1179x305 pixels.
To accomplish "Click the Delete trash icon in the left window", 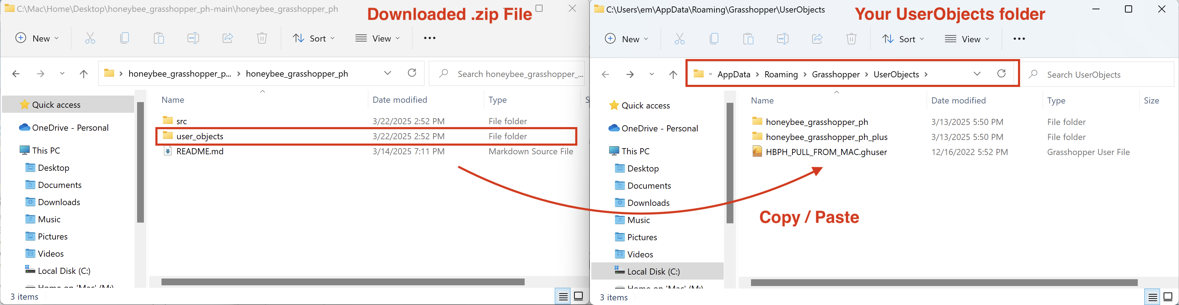I will pos(262,38).
